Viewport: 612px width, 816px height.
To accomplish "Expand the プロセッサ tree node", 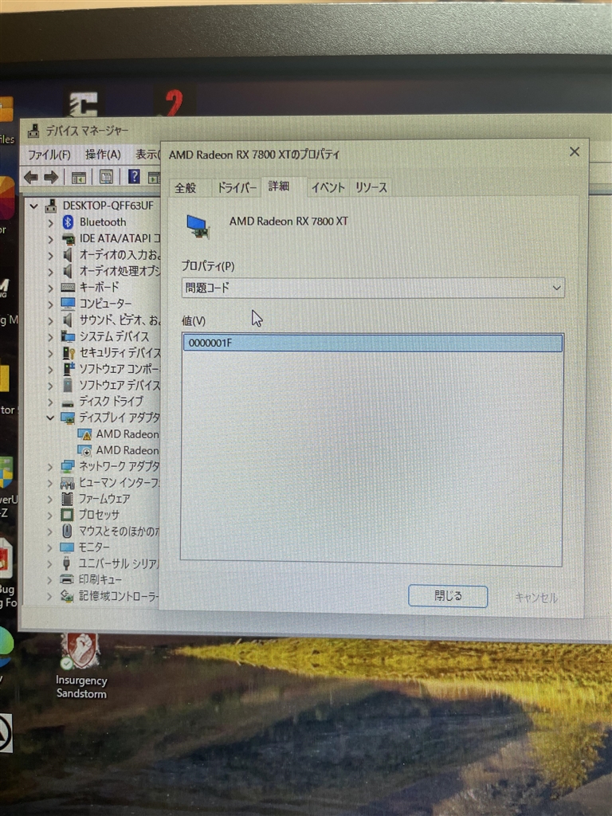I will 50,516.
